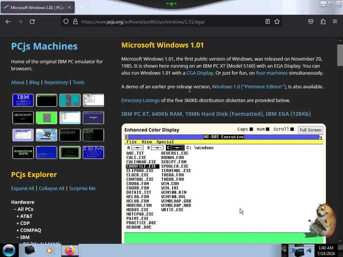Click Surprise Me link
Screen dimensions: 343x257
tap(82, 188)
